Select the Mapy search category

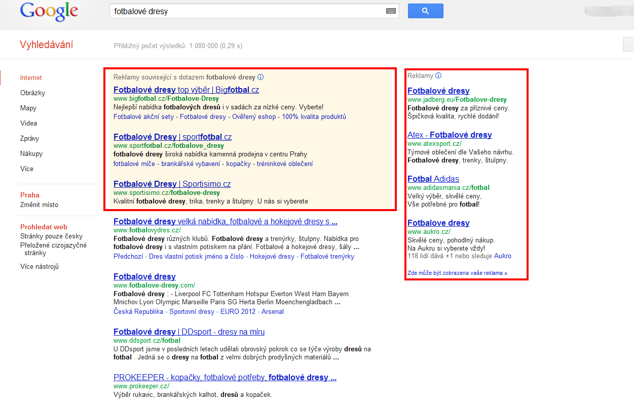28,108
